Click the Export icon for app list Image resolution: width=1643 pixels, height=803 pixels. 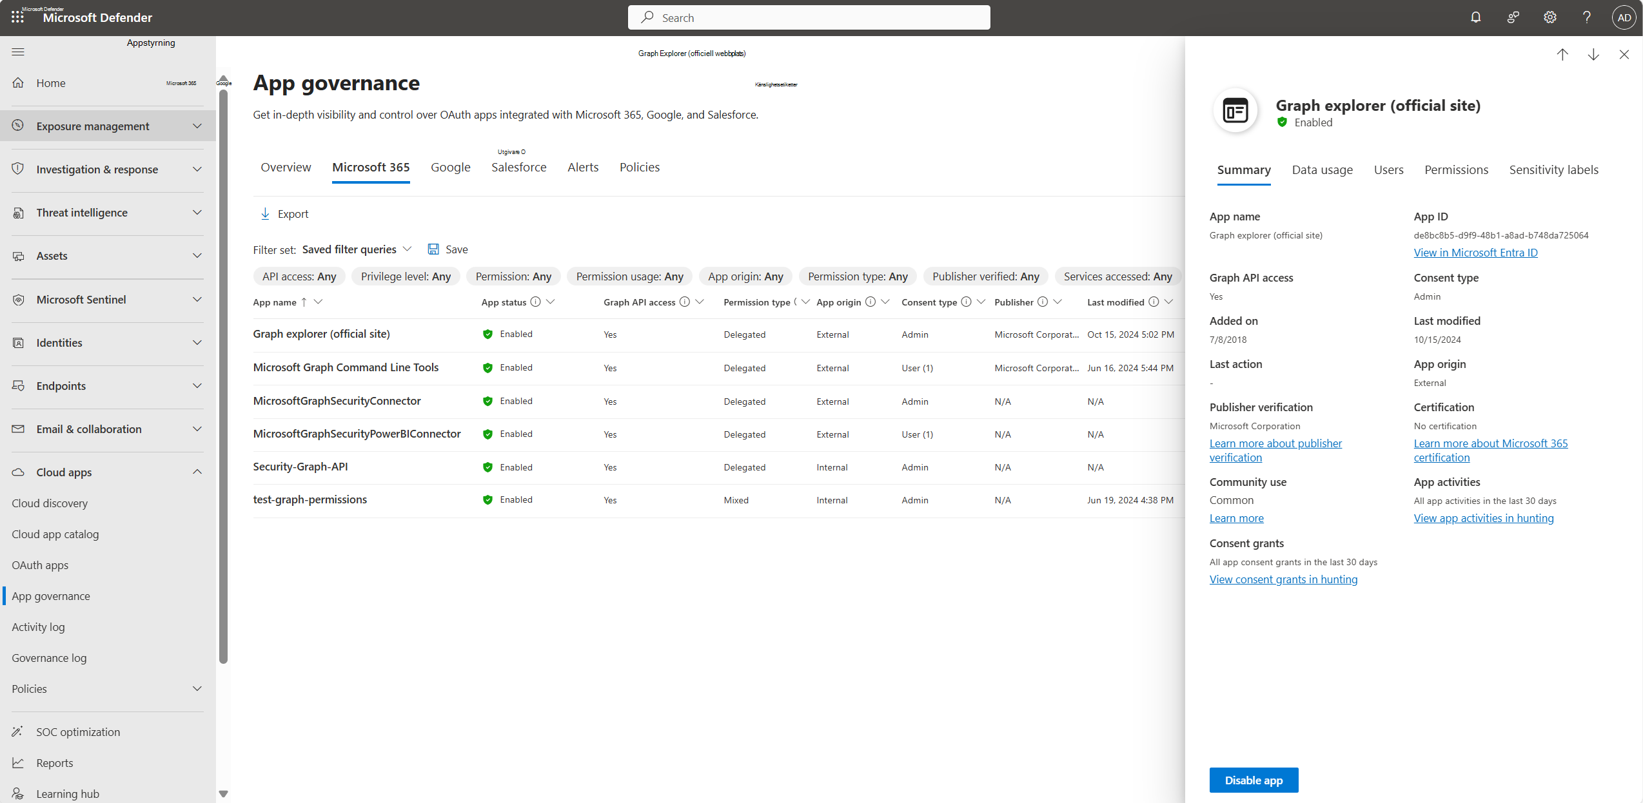tap(265, 213)
